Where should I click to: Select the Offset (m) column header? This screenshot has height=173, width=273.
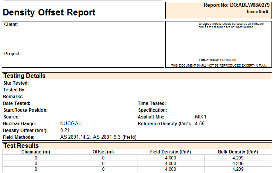[x=103, y=152]
